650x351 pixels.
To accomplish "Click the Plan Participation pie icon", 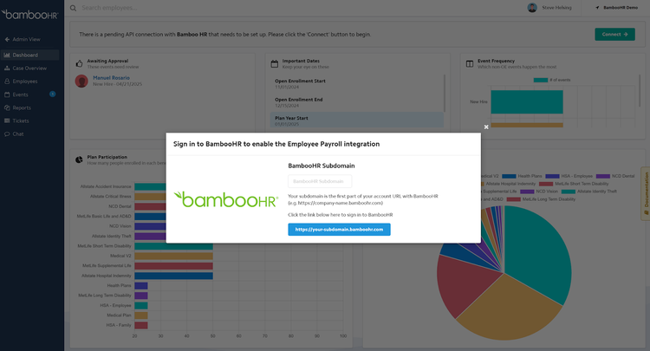I will pos(79,159).
